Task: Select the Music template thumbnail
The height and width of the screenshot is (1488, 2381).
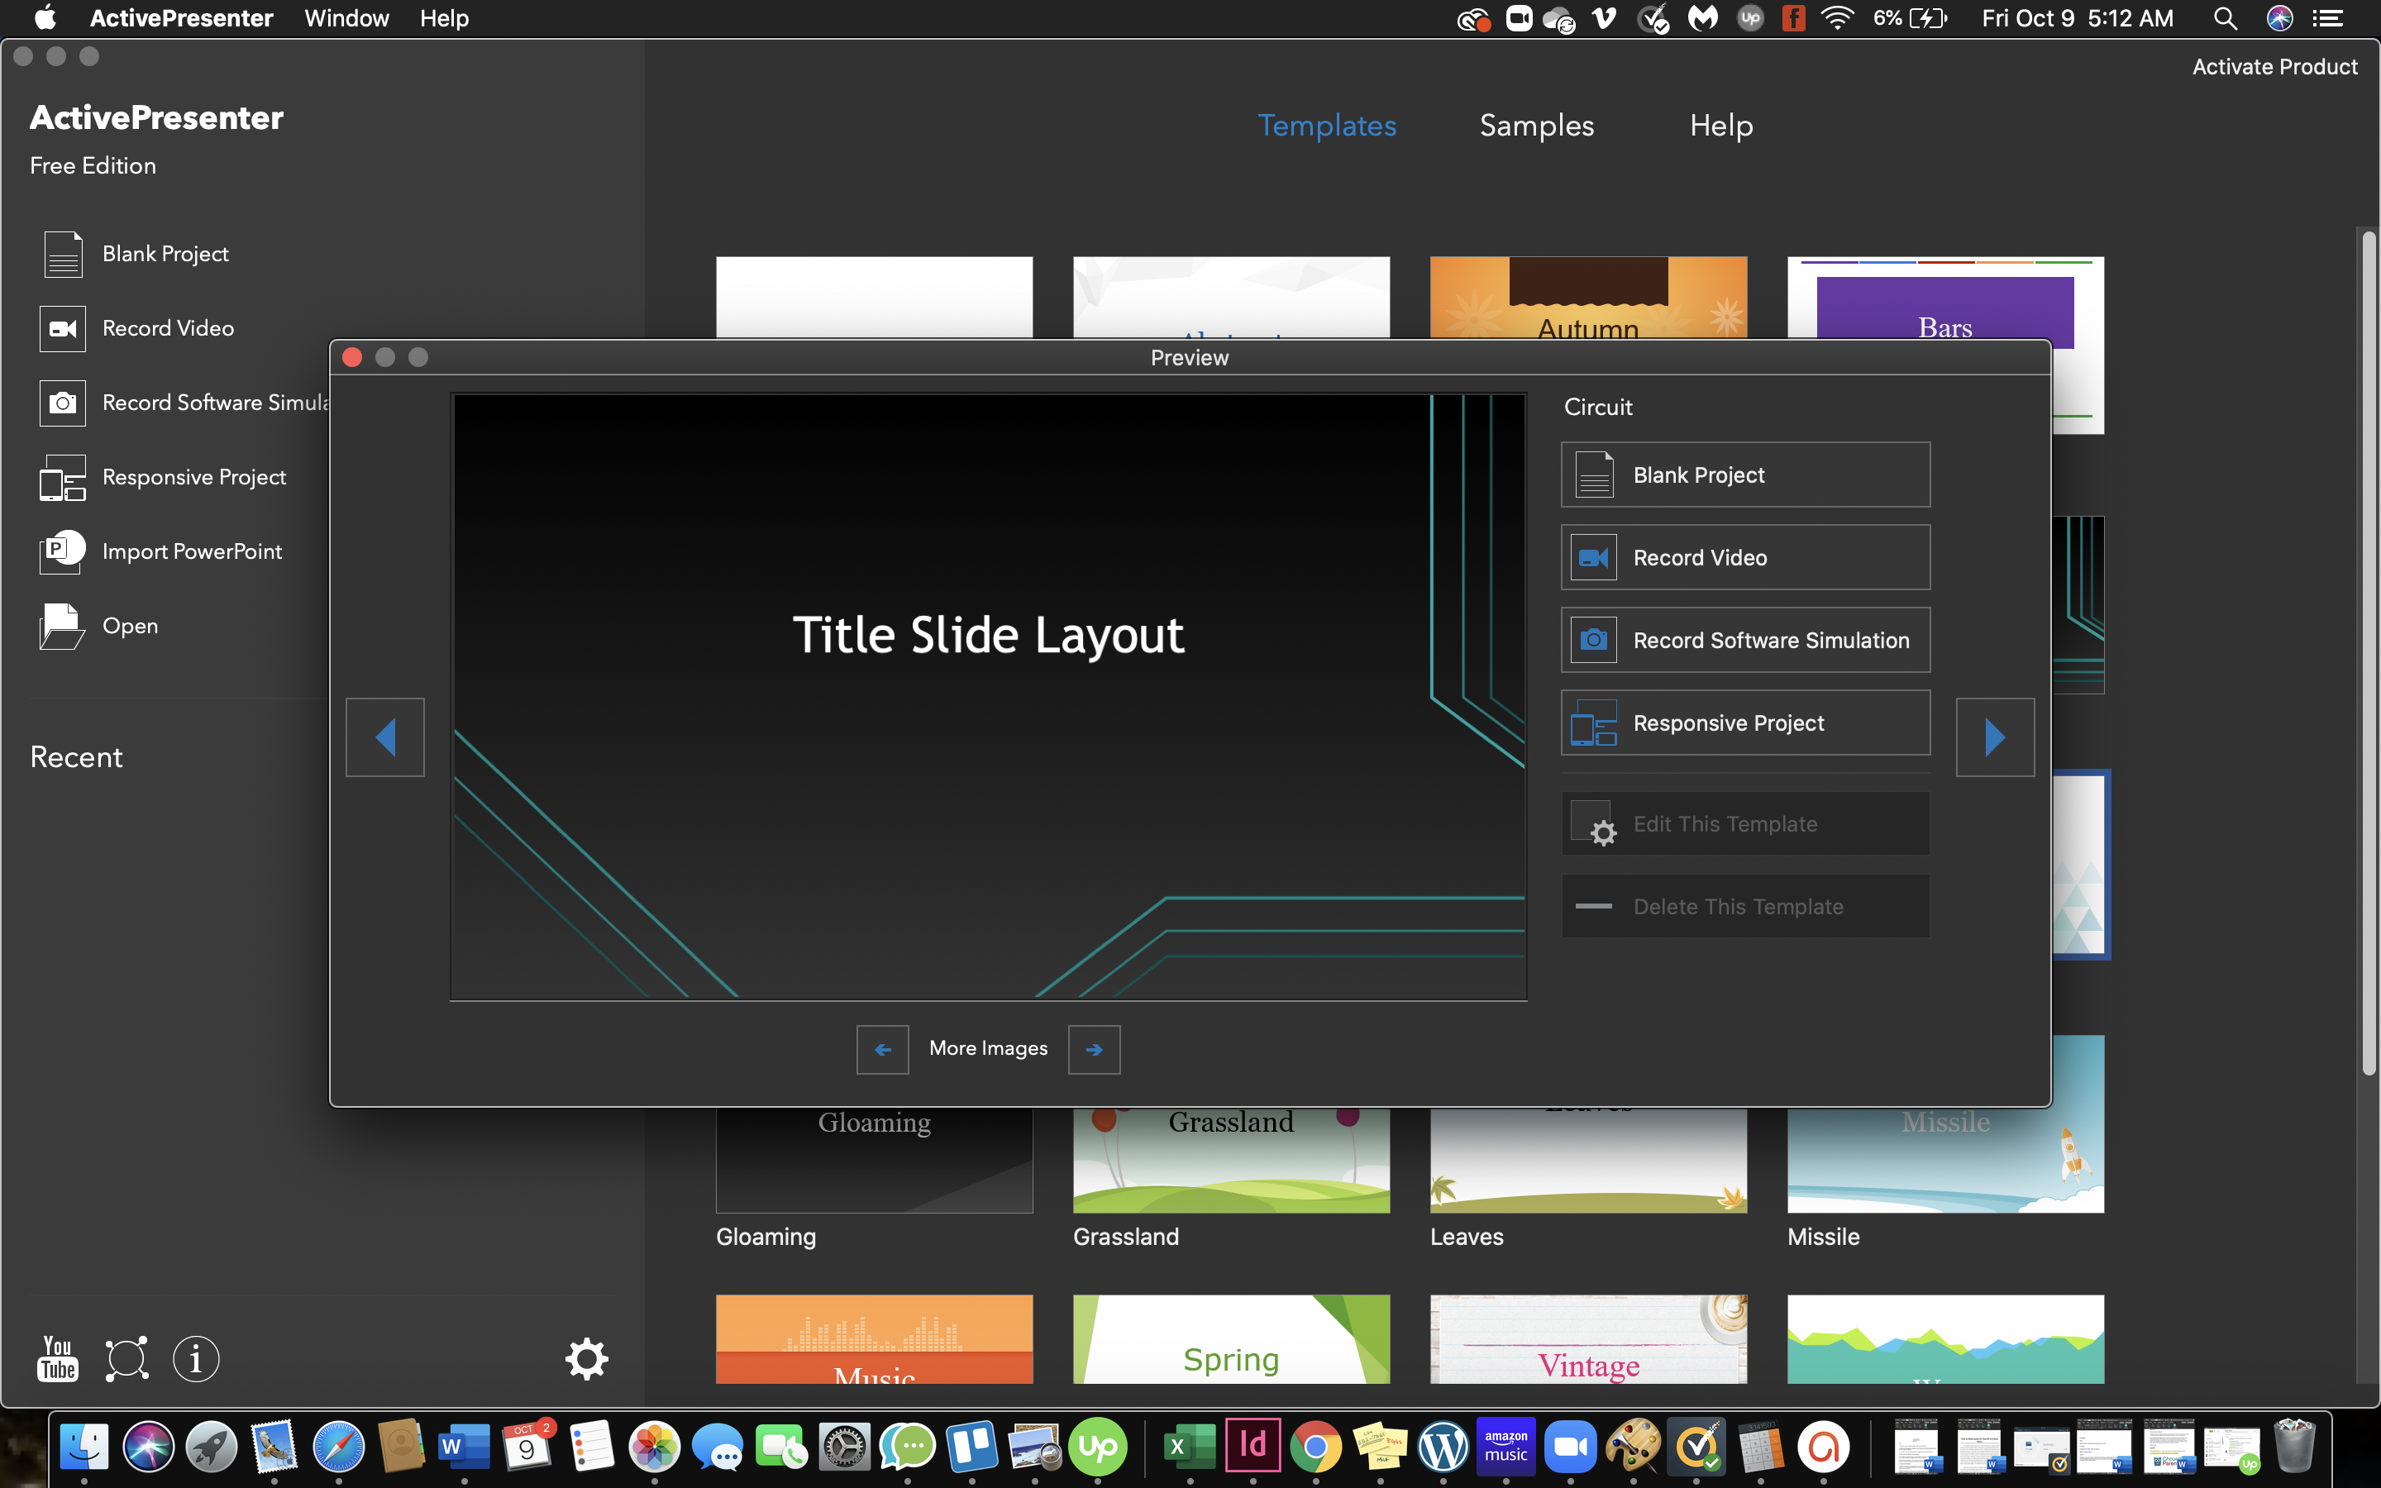Action: (x=874, y=1339)
